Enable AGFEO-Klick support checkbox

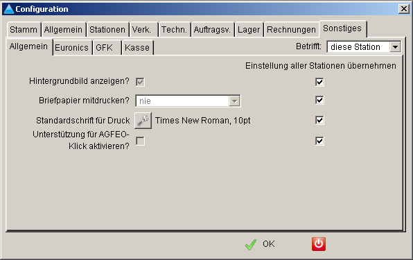140,141
